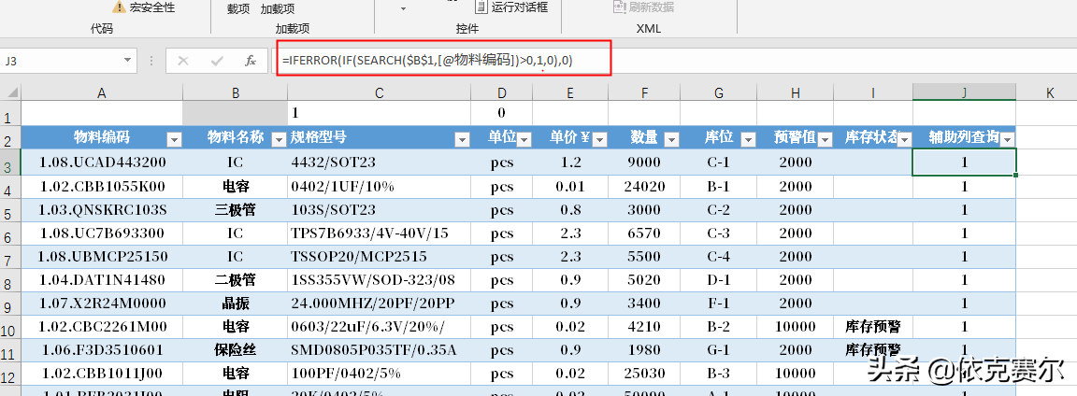Click cell 保险丝 in material name column

[235, 349]
